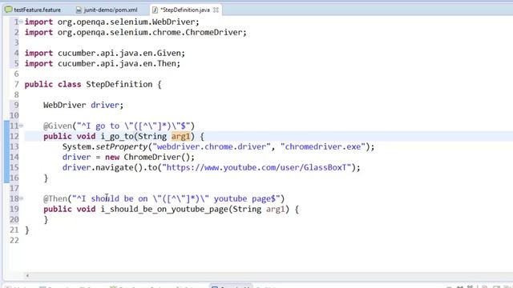Click the YouTube URL string on line 15
This screenshot has height=288, width=513.
[x=256, y=167]
